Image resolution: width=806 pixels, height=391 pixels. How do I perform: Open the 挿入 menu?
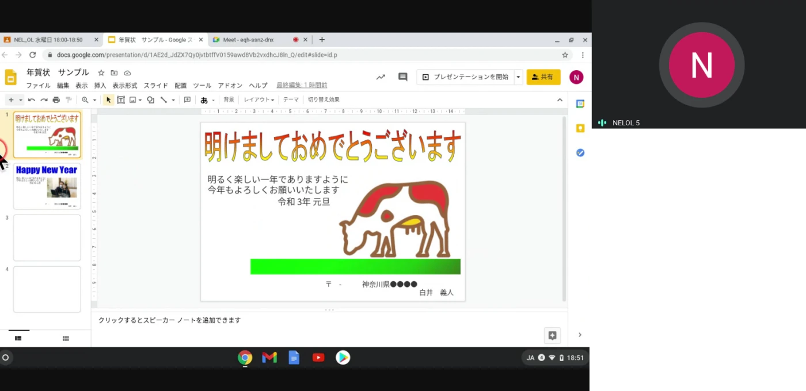[x=100, y=86]
